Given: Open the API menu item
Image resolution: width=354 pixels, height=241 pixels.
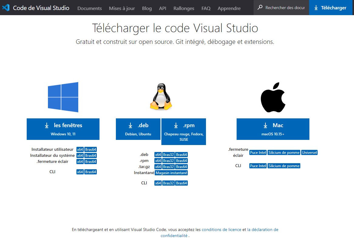Looking at the screenshot, I should (x=163, y=8).
